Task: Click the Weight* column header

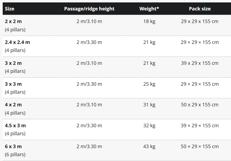Action: pyautogui.click(x=149, y=9)
